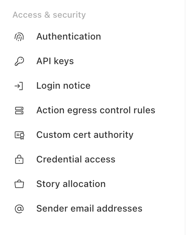Click the "authority" text in the cert item
The image size is (187, 235).
[x=114, y=135]
